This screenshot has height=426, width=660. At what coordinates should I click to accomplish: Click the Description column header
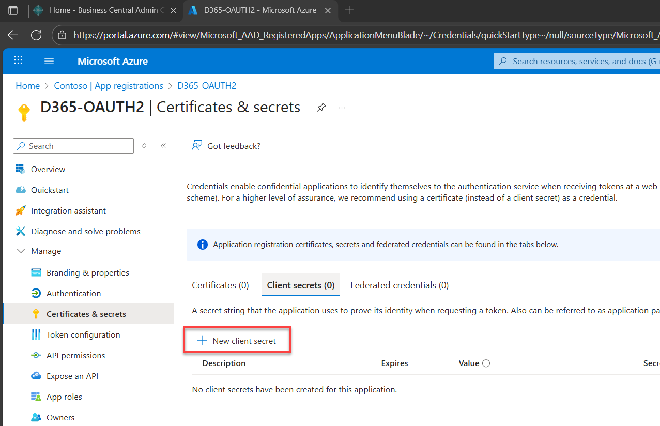(x=224, y=363)
